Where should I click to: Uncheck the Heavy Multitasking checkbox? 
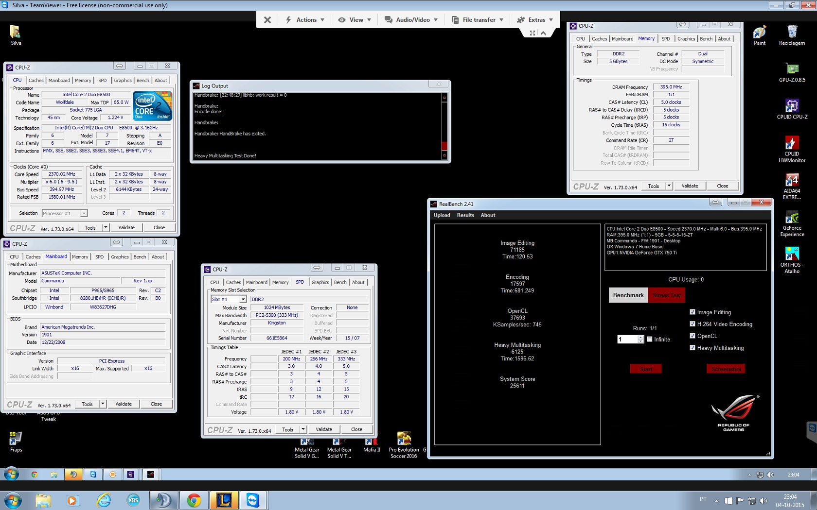click(693, 348)
